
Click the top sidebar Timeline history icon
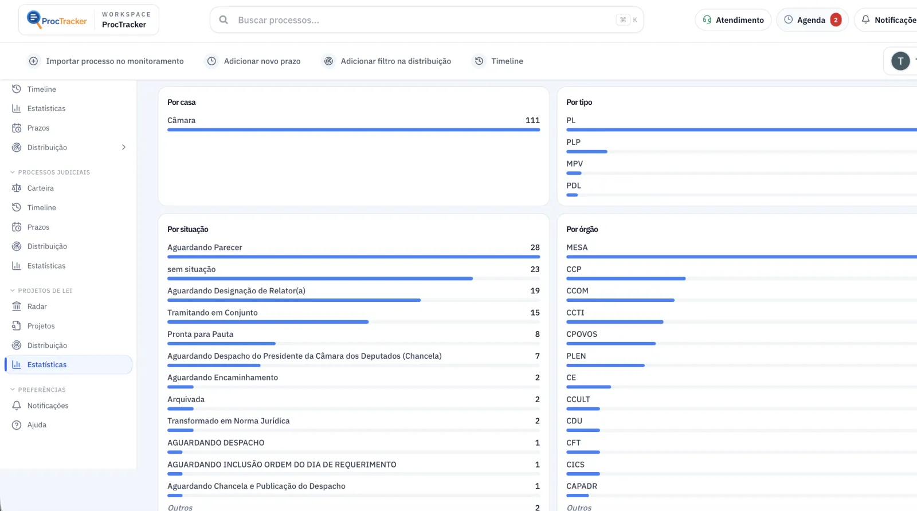(17, 89)
